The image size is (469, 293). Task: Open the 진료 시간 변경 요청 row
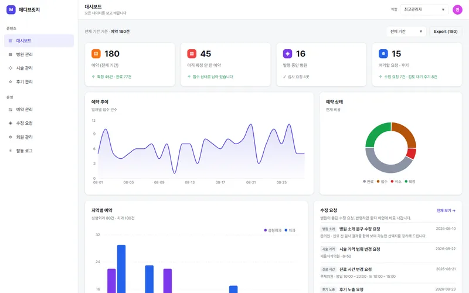click(x=388, y=272)
